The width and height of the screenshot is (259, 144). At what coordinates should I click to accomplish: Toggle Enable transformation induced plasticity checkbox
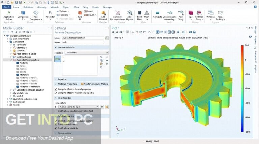56,121
